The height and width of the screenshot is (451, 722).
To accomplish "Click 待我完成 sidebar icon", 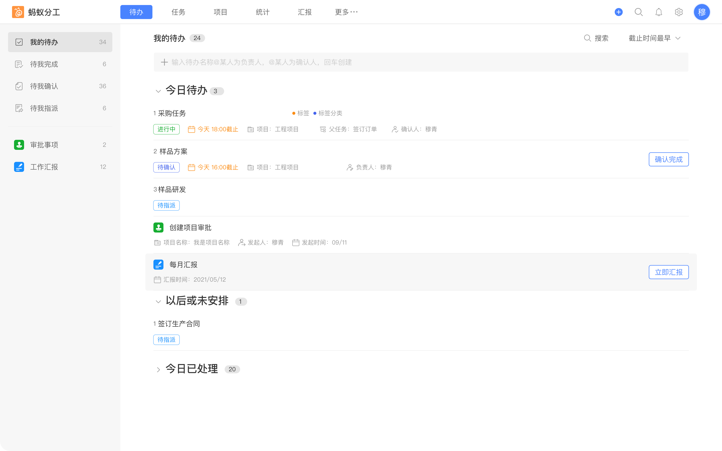I will click(19, 64).
